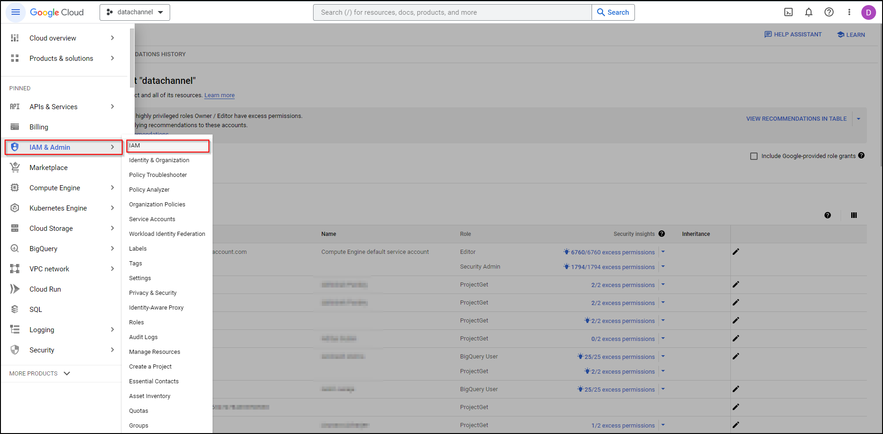
Task: Activate Cloud Shell icon
Action: tap(788, 12)
